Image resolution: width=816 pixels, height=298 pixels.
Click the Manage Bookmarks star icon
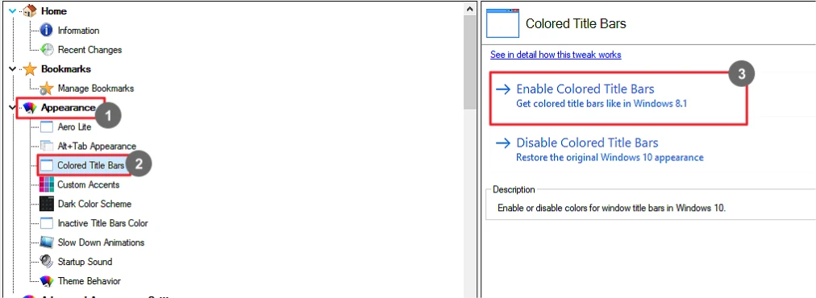[47, 89]
